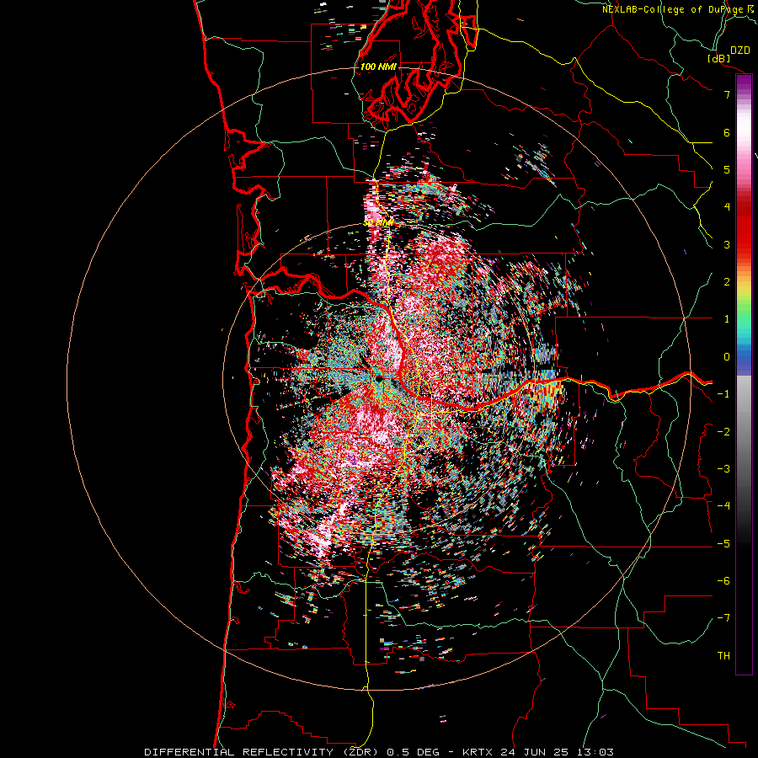This screenshot has width=758, height=758.
Task: Pick the purple top segment of color bar
Action: coord(744,83)
